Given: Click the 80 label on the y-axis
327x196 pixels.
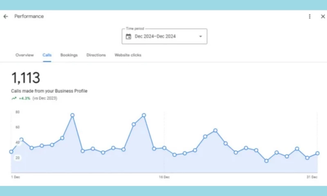Looking at the screenshot, I should click(18, 112).
